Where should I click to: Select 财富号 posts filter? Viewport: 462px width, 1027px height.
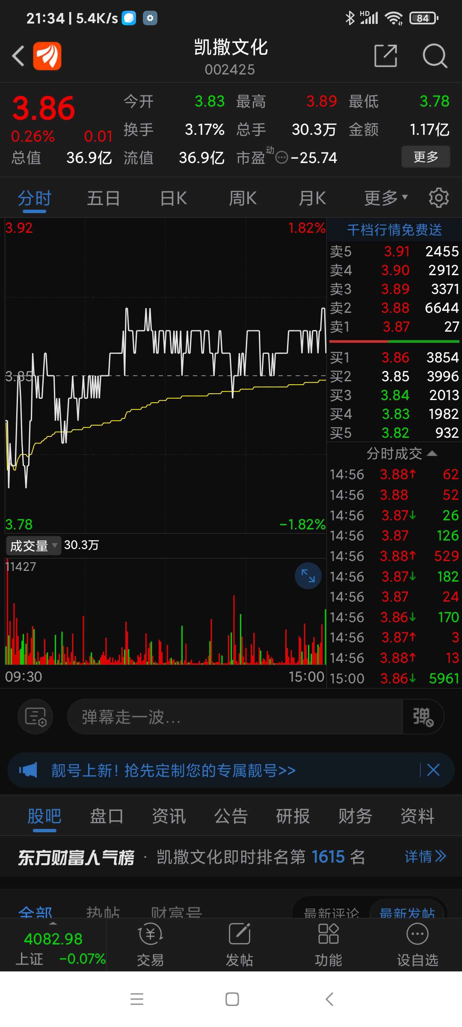176,912
